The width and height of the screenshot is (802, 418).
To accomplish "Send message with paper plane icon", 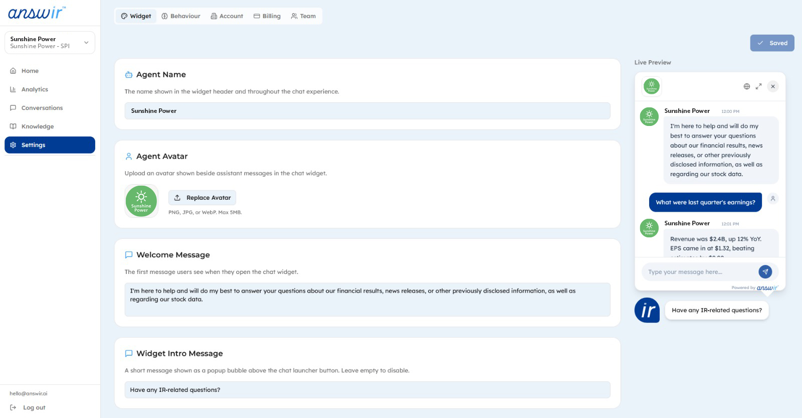I will coord(765,272).
